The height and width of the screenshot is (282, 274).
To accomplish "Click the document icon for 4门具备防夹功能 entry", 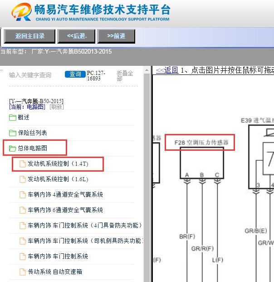I will pos(23,226).
